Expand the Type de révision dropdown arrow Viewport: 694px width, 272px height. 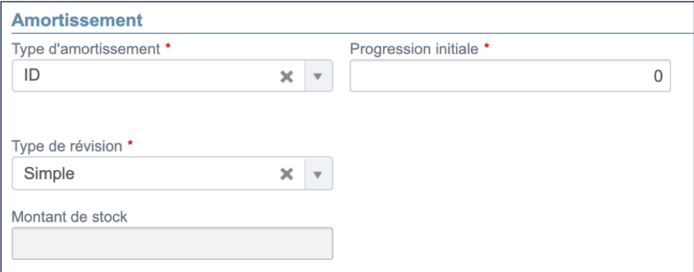pyautogui.click(x=318, y=174)
